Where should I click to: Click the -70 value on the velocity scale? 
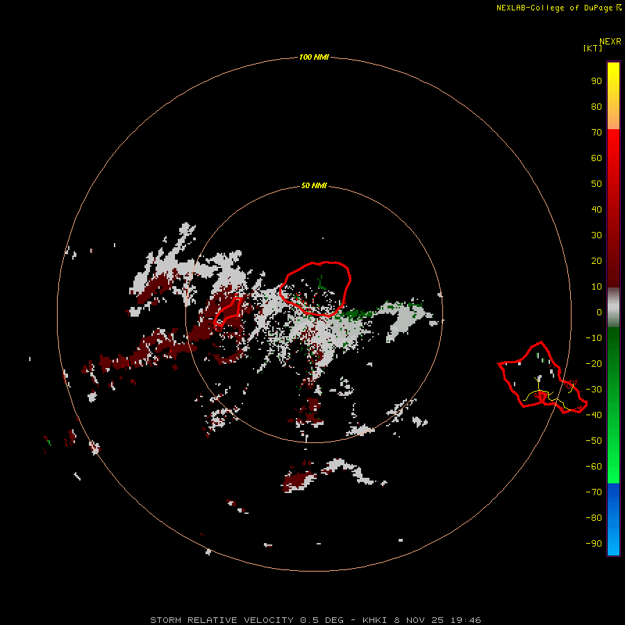(594, 492)
